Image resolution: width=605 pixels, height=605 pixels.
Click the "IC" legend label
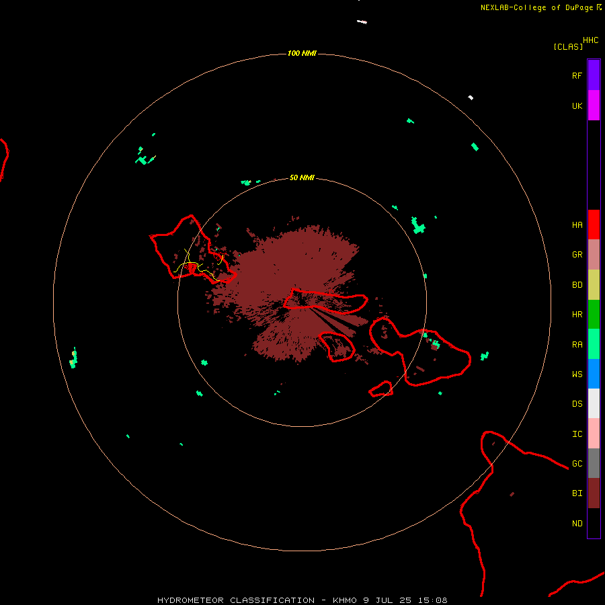[577, 434]
